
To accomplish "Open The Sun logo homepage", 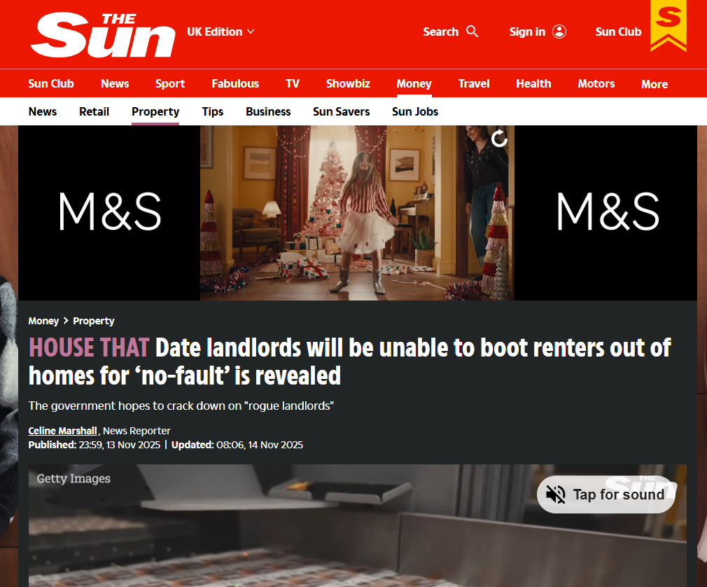I will point(102,35).
